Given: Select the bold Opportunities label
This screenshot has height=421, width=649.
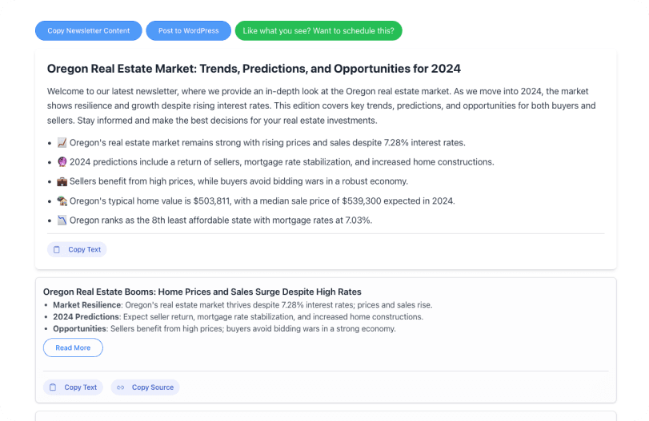Looking at the screenshot, I should click(79, 328).
